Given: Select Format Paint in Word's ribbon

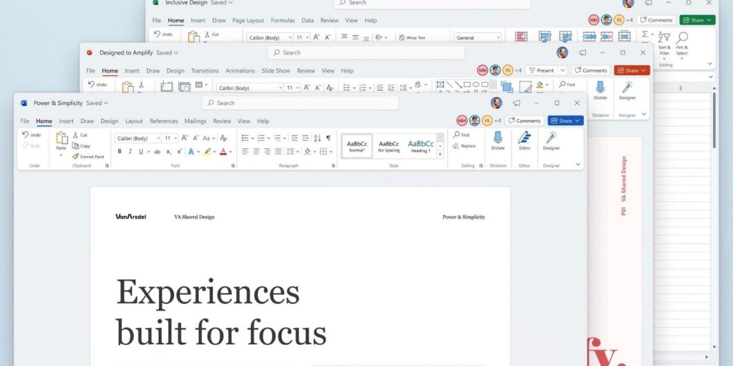Looking at the screenshot, I should 88,156.
